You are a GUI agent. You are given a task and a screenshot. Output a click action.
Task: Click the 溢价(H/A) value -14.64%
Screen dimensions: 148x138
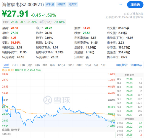59,22
